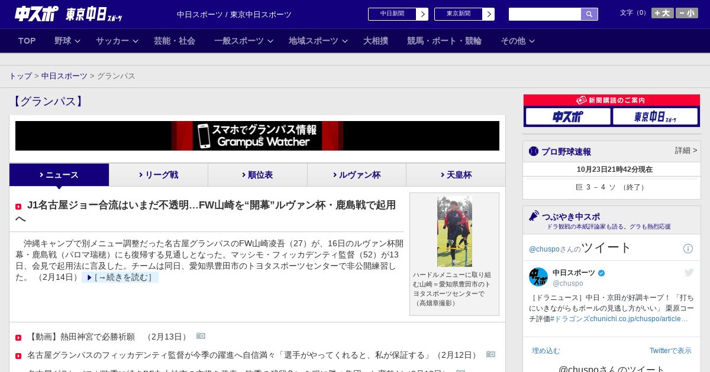The image size is (710, 372).
Task: Go to 中日スポーツ breadcrumb link
Action: tap(64, 76)
